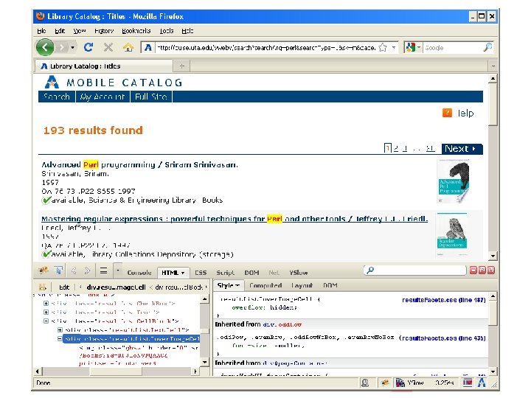Switch to the Layout side panel tab

coord(302,285)
